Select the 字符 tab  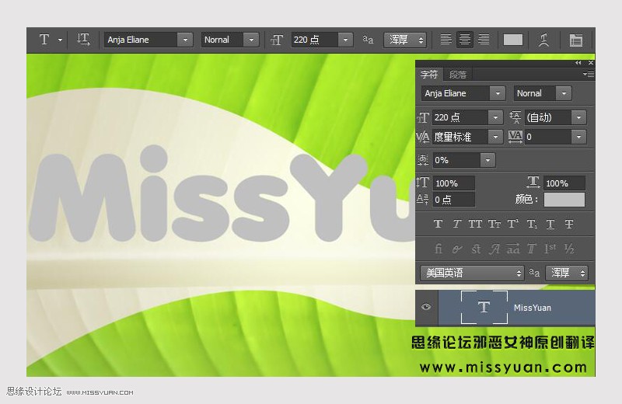pos(429,75)
